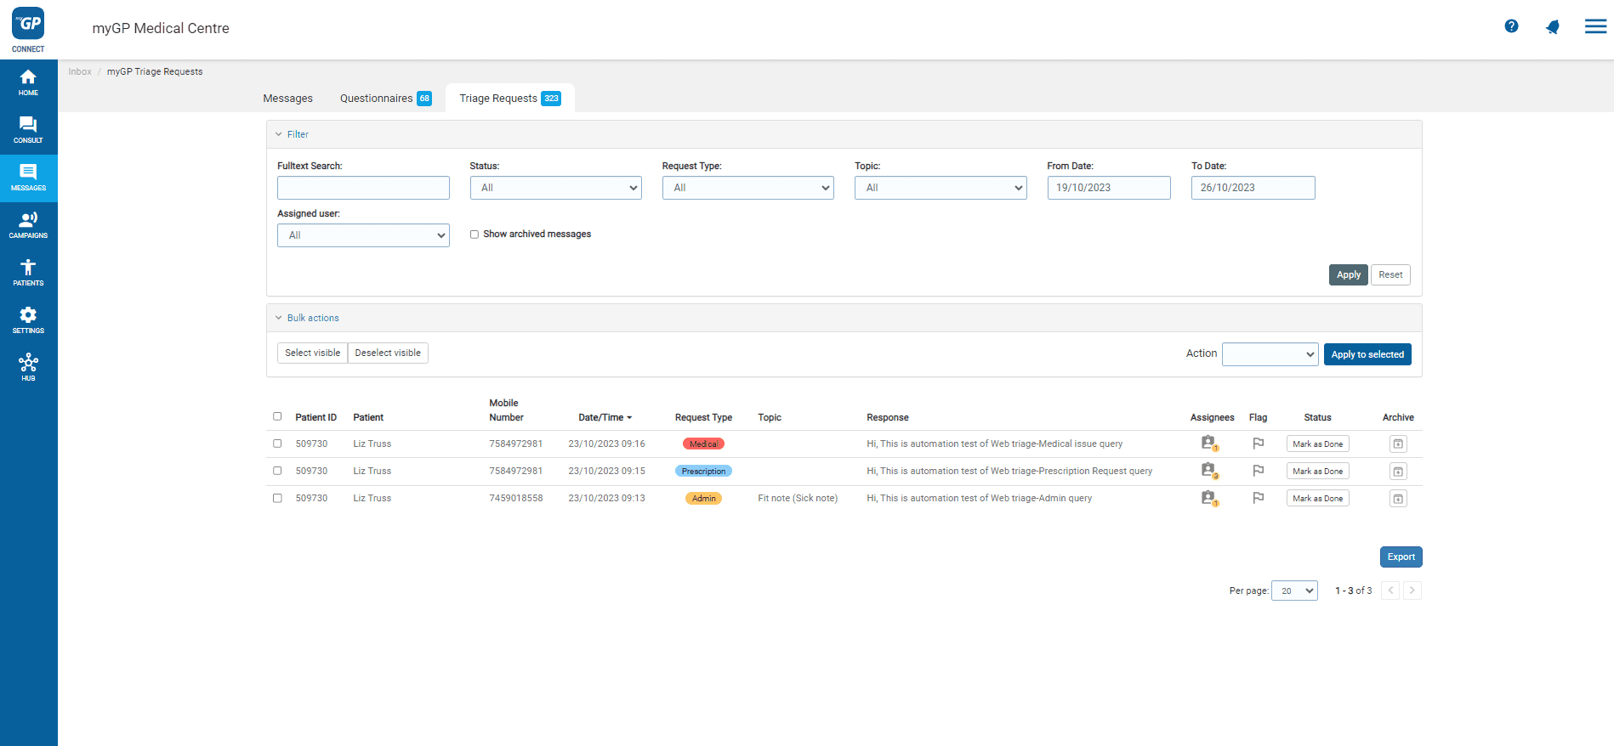Sort by Date/Time column
Image resolution: width=1614 pixels, height=746 pixels.
point(605,417)
